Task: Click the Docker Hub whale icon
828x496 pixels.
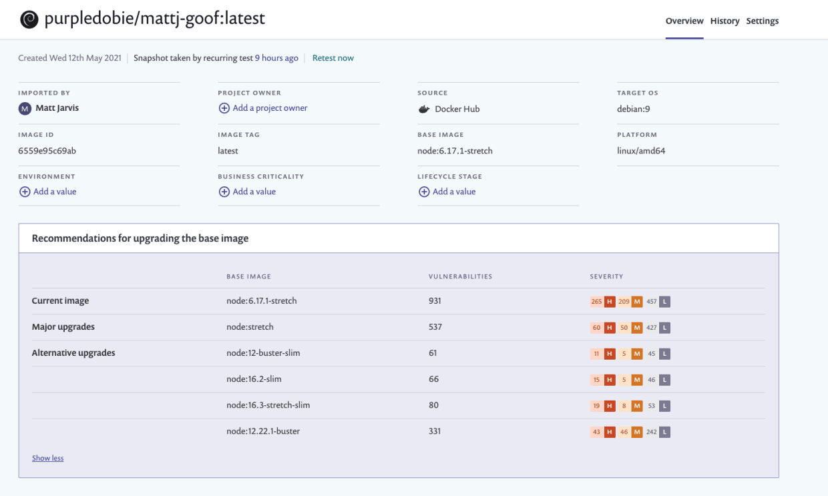Action: pyautogui.click(x=424, y=109)
